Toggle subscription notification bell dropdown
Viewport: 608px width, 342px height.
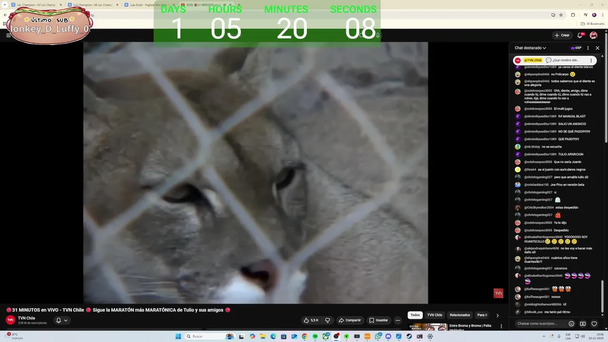coord(62,320)
